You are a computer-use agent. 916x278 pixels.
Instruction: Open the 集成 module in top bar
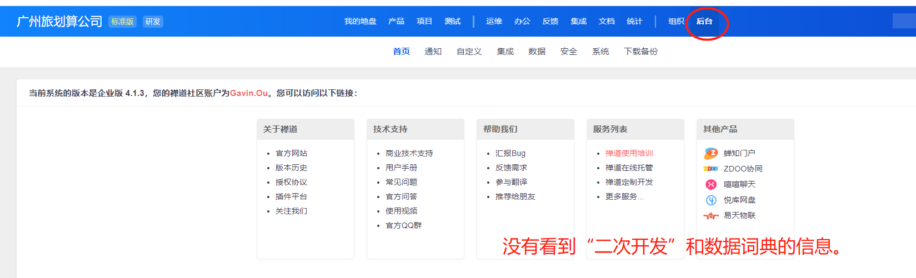pyautogui.click(x=578, y=21)
